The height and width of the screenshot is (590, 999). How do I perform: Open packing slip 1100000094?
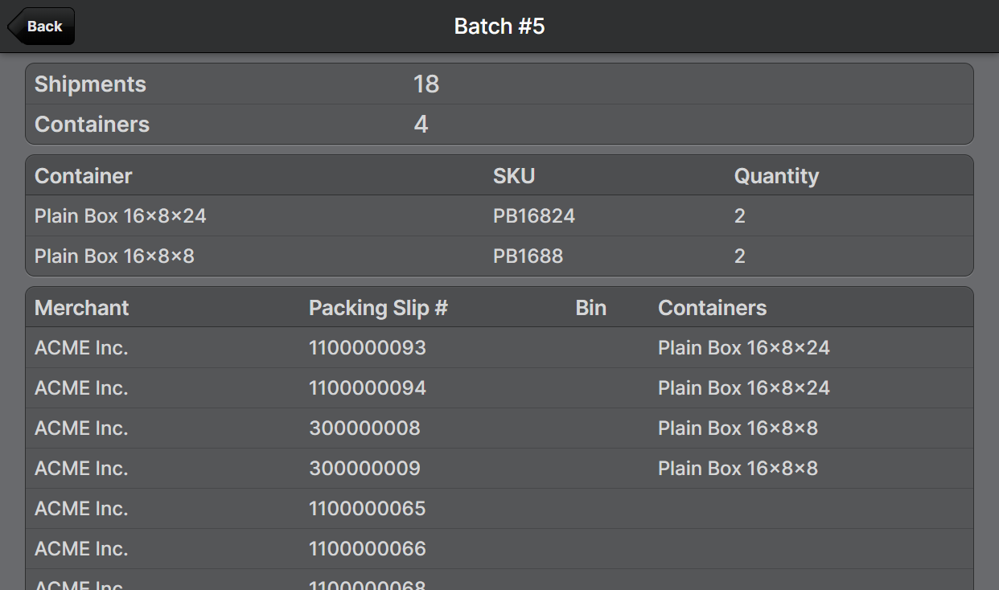coord(368,388)
